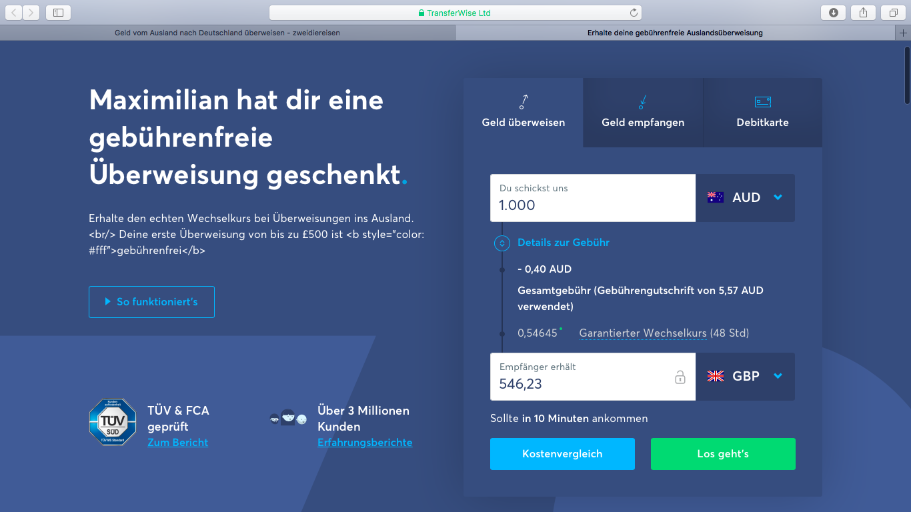
Task: Click the three customer faces icon
Action: pyautogui.click(x=288, y=419)
